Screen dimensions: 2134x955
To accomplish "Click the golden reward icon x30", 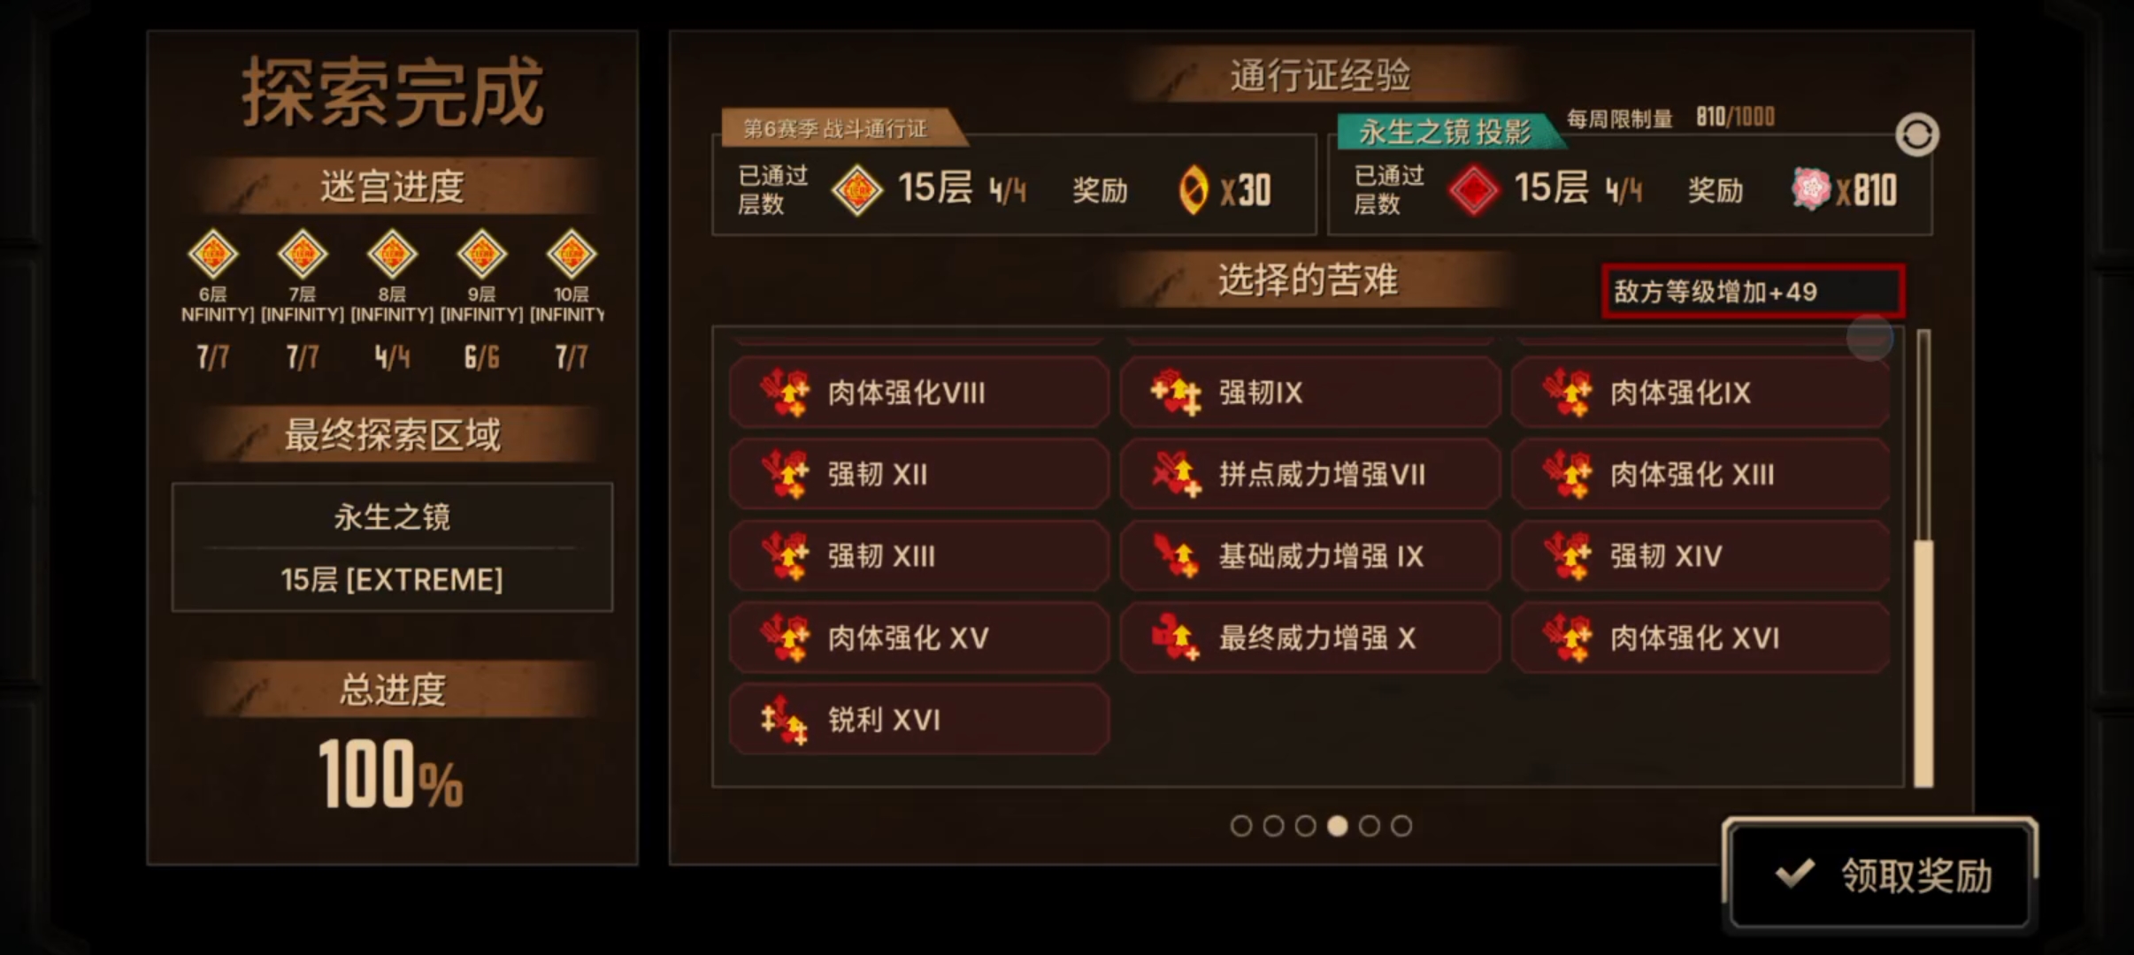I will click(1193, 190).
